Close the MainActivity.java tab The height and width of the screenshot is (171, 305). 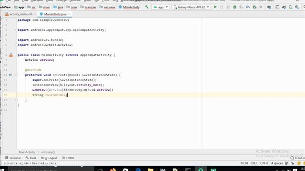[69, 14]
